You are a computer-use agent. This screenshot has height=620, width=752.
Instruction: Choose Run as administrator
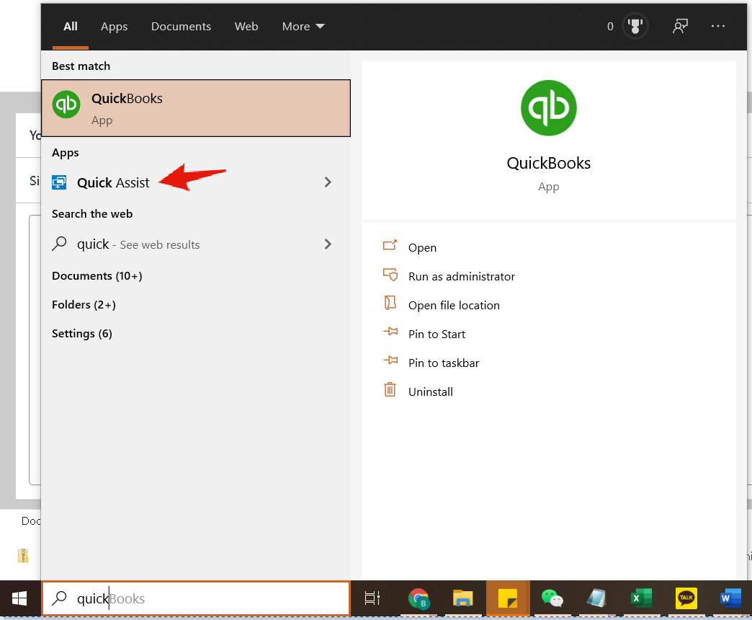click(462, 276)
